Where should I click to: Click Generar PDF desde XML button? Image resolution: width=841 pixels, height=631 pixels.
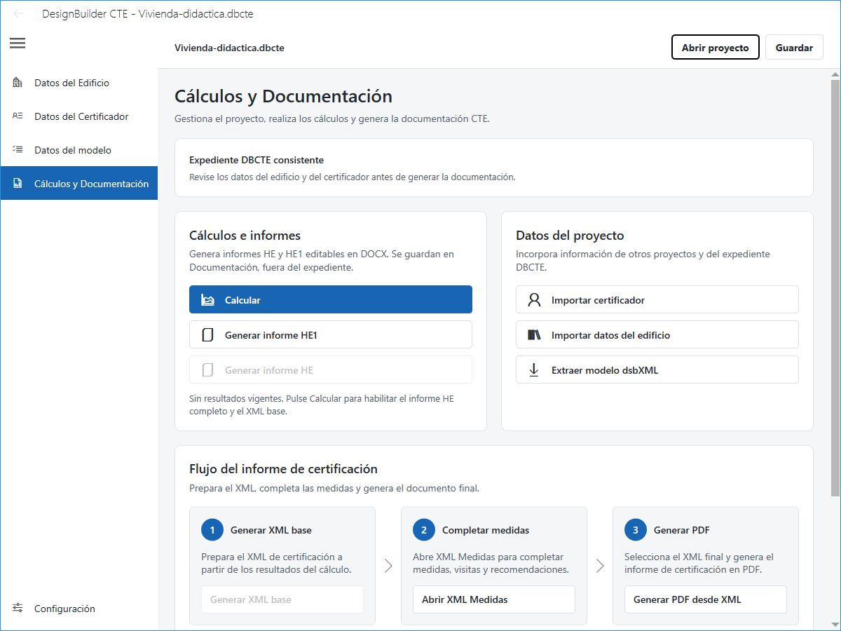coord(706,599)
